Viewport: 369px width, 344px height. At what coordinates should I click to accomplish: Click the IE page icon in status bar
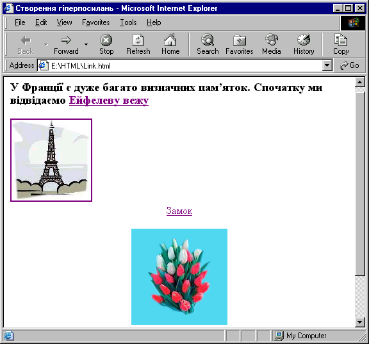click(x=8, y=336)
